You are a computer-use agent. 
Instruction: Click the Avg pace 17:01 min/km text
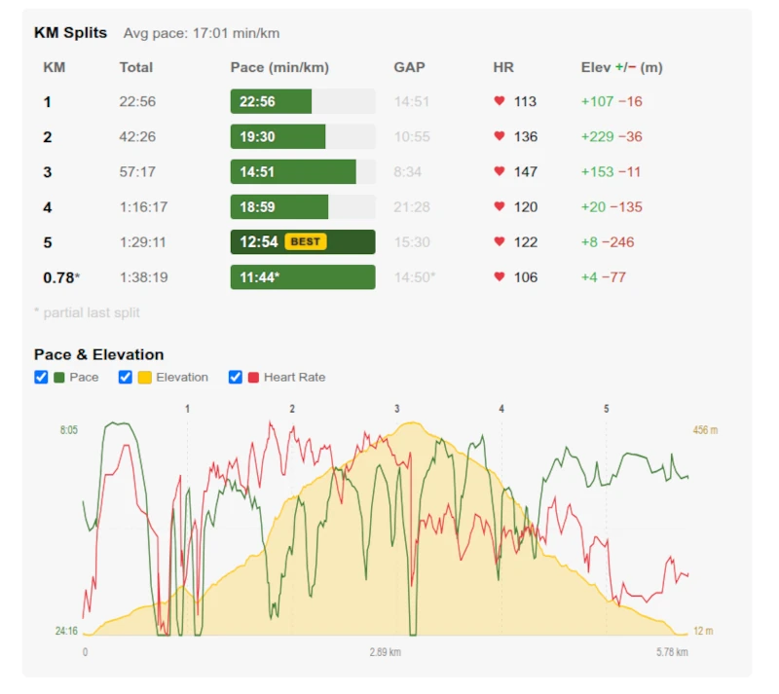click(202, 33)
